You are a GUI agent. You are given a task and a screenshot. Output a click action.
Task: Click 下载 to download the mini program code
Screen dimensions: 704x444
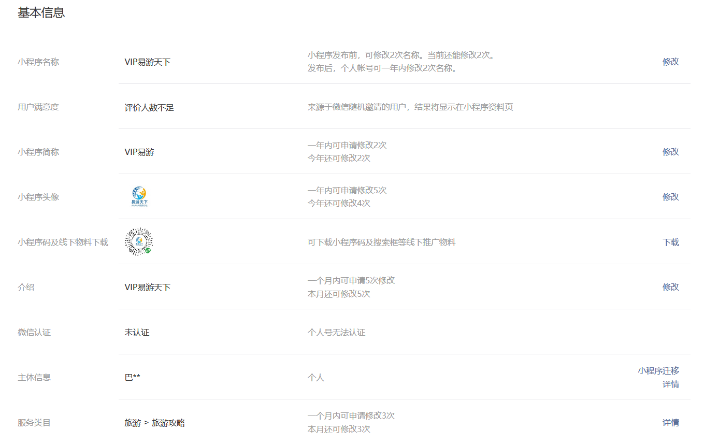click(x=671, y=242)
